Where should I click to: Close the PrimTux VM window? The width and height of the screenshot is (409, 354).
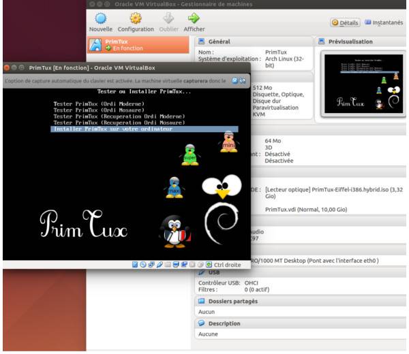click(7, 67)
